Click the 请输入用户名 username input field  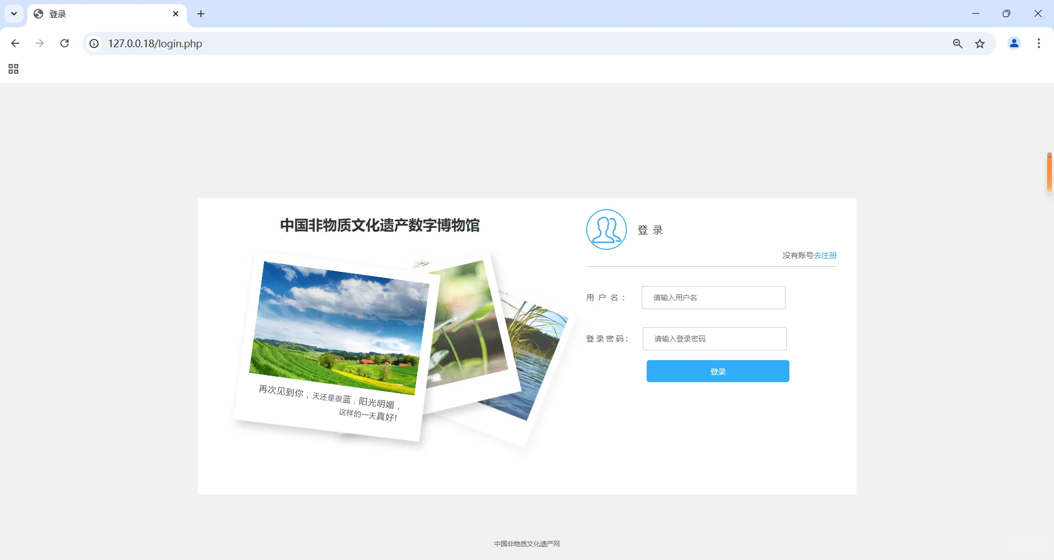[x=713, y=297]
